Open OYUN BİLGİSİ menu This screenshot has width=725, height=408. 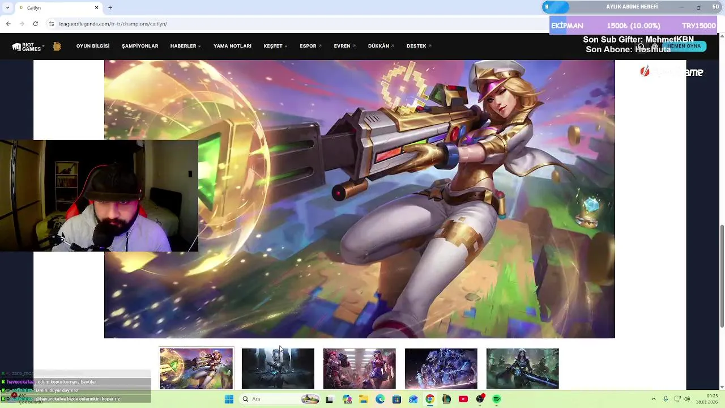(x=93, y=46)
